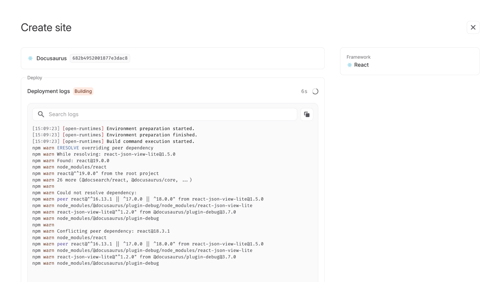Click log line Environment preparation started

point(113,128)
